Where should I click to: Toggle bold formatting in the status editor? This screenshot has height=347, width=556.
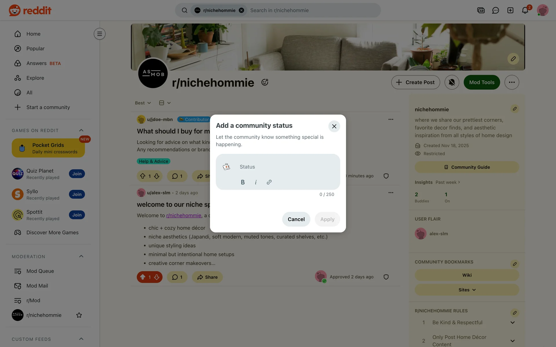point(243,182)
